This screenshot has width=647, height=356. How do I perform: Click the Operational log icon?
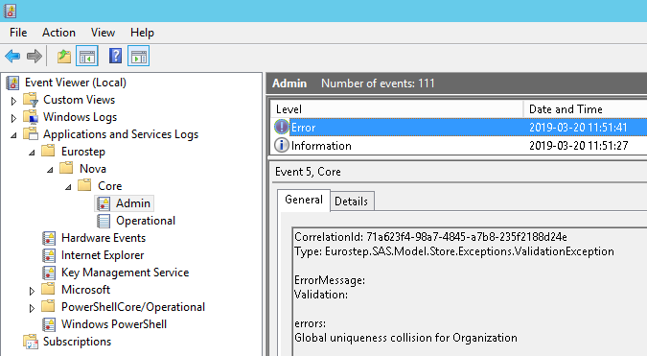(x=104, y=221)
